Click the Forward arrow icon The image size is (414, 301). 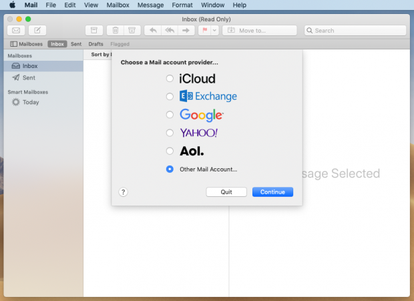coord(186,30)
